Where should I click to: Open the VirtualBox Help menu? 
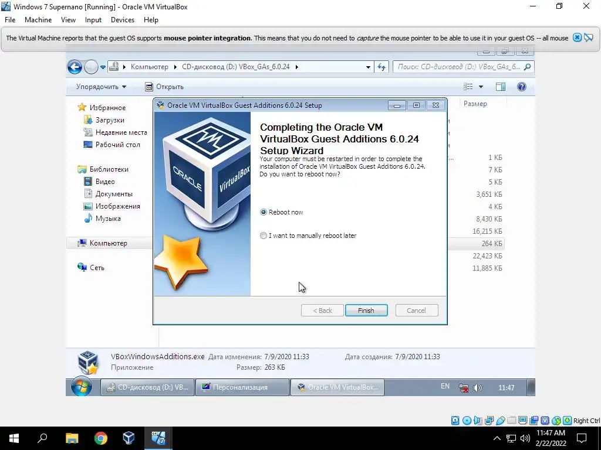151,20
